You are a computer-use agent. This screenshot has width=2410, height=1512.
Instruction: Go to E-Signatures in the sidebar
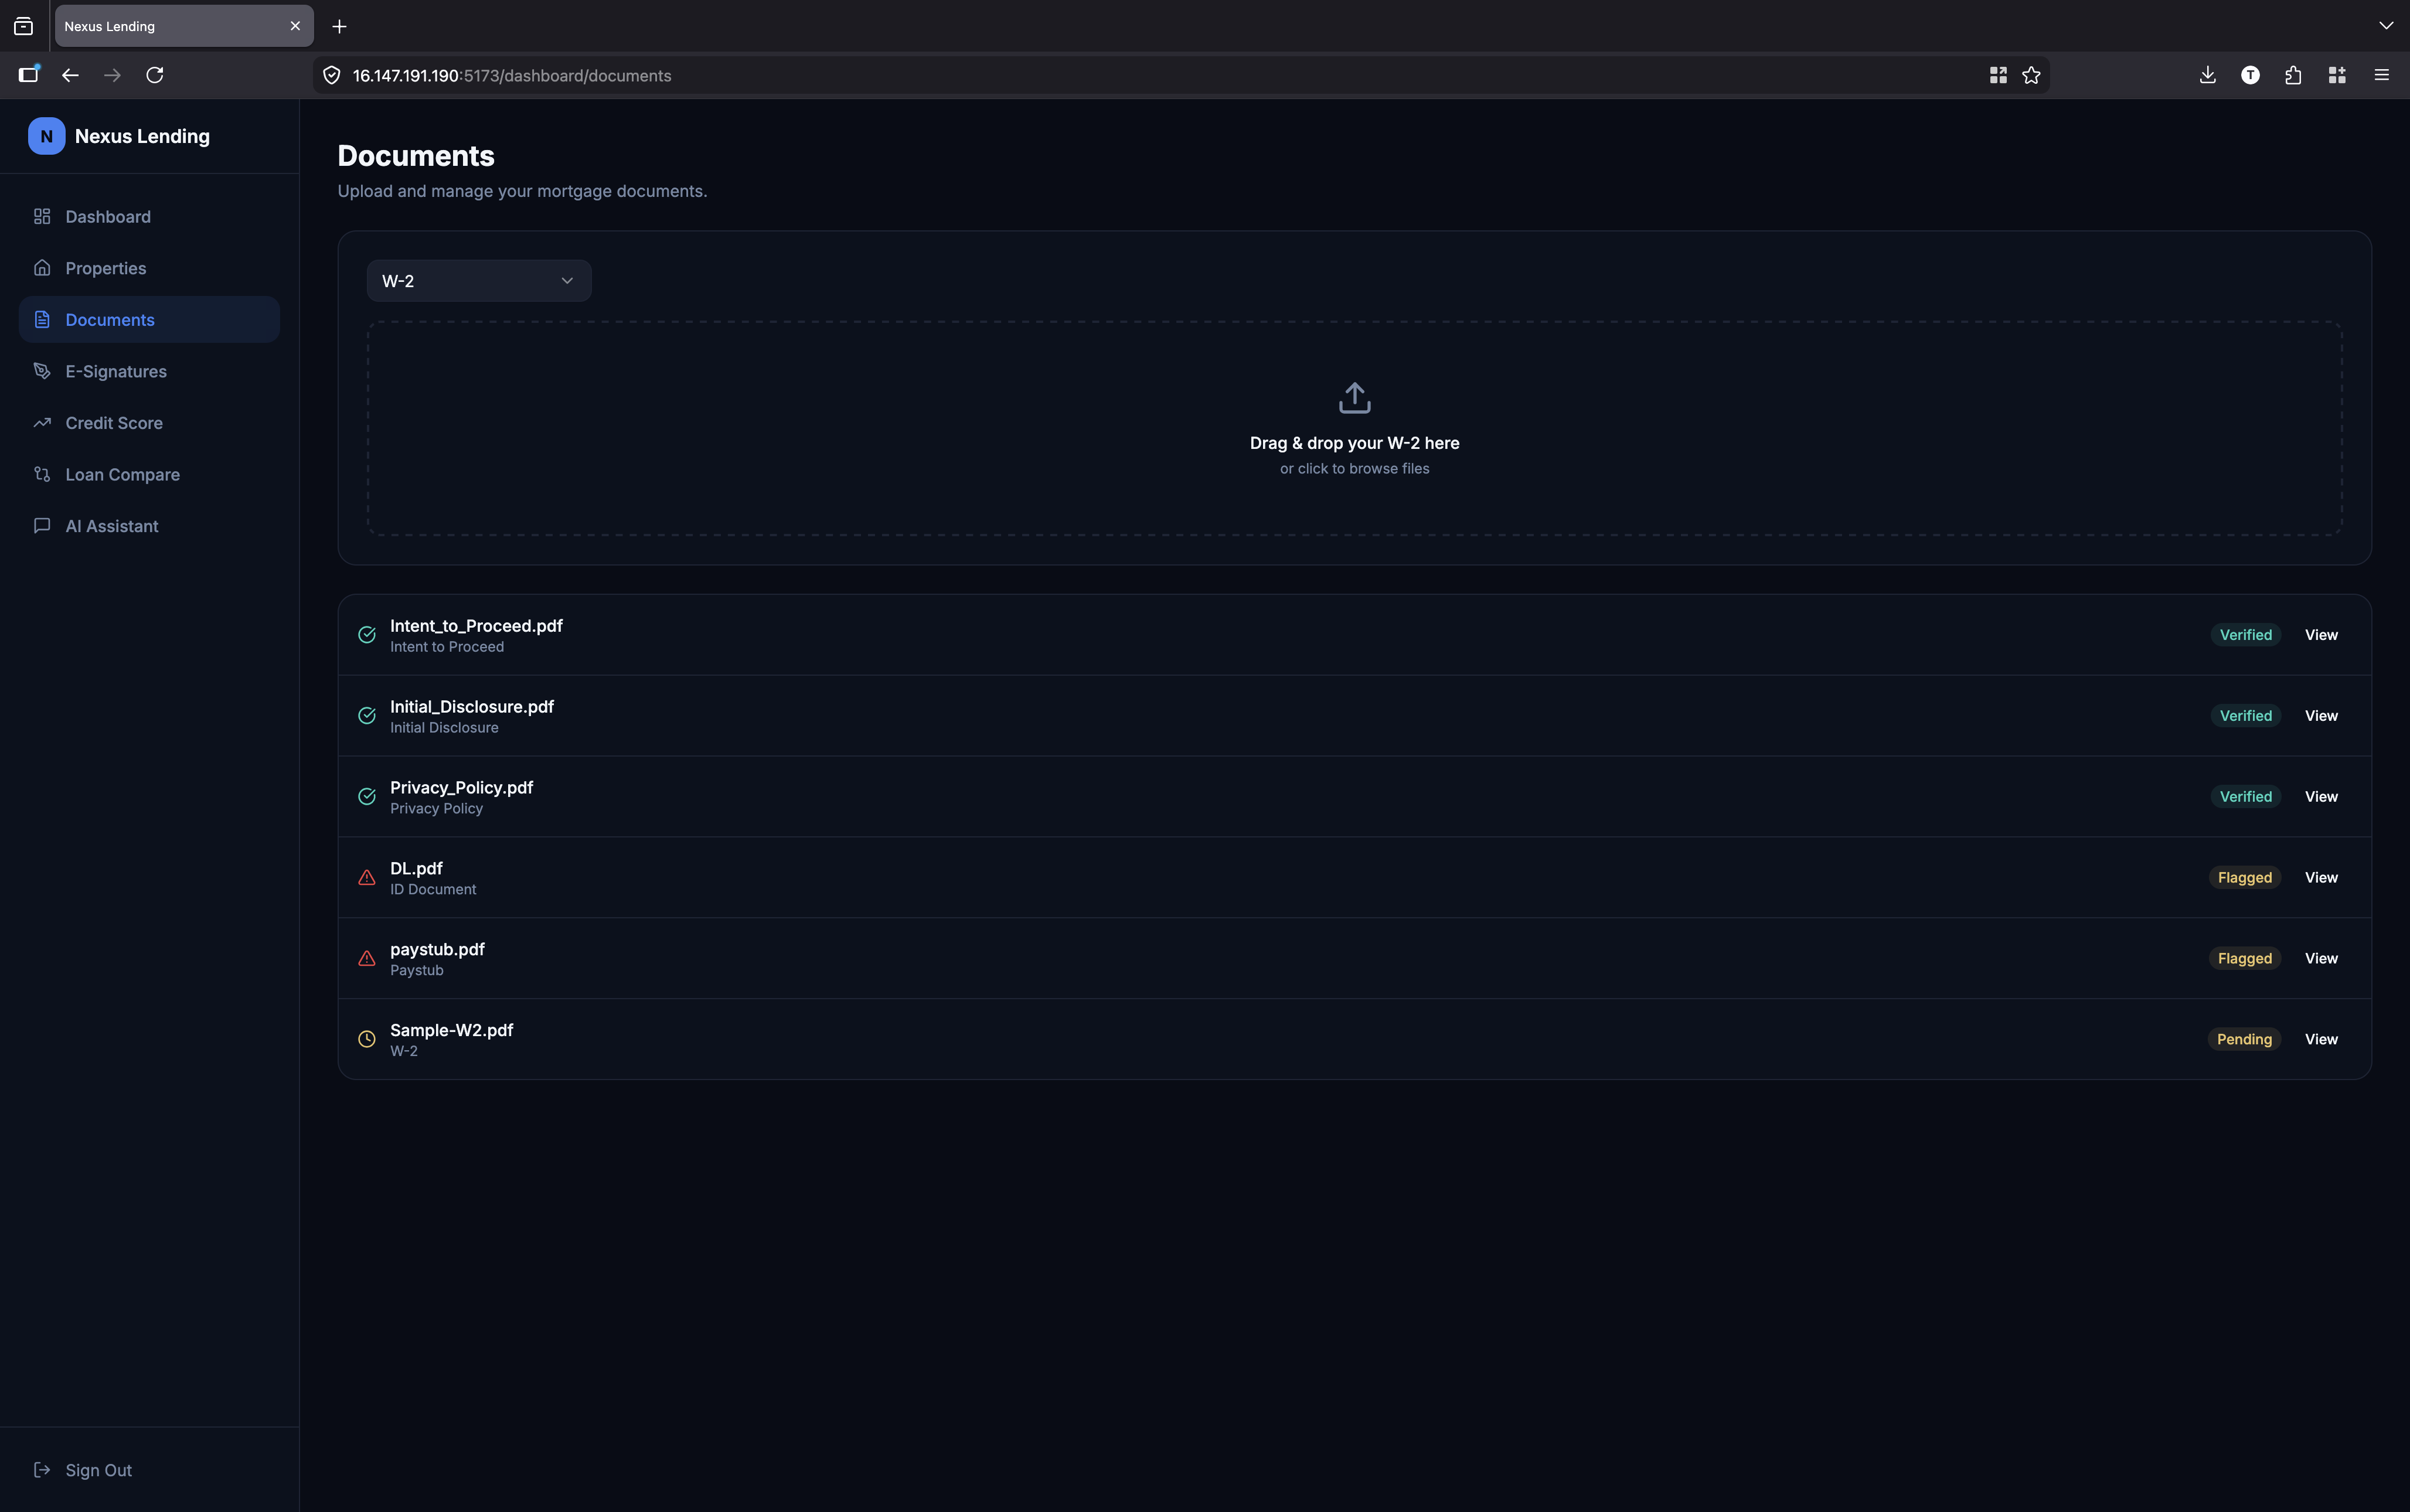point(116,372)
